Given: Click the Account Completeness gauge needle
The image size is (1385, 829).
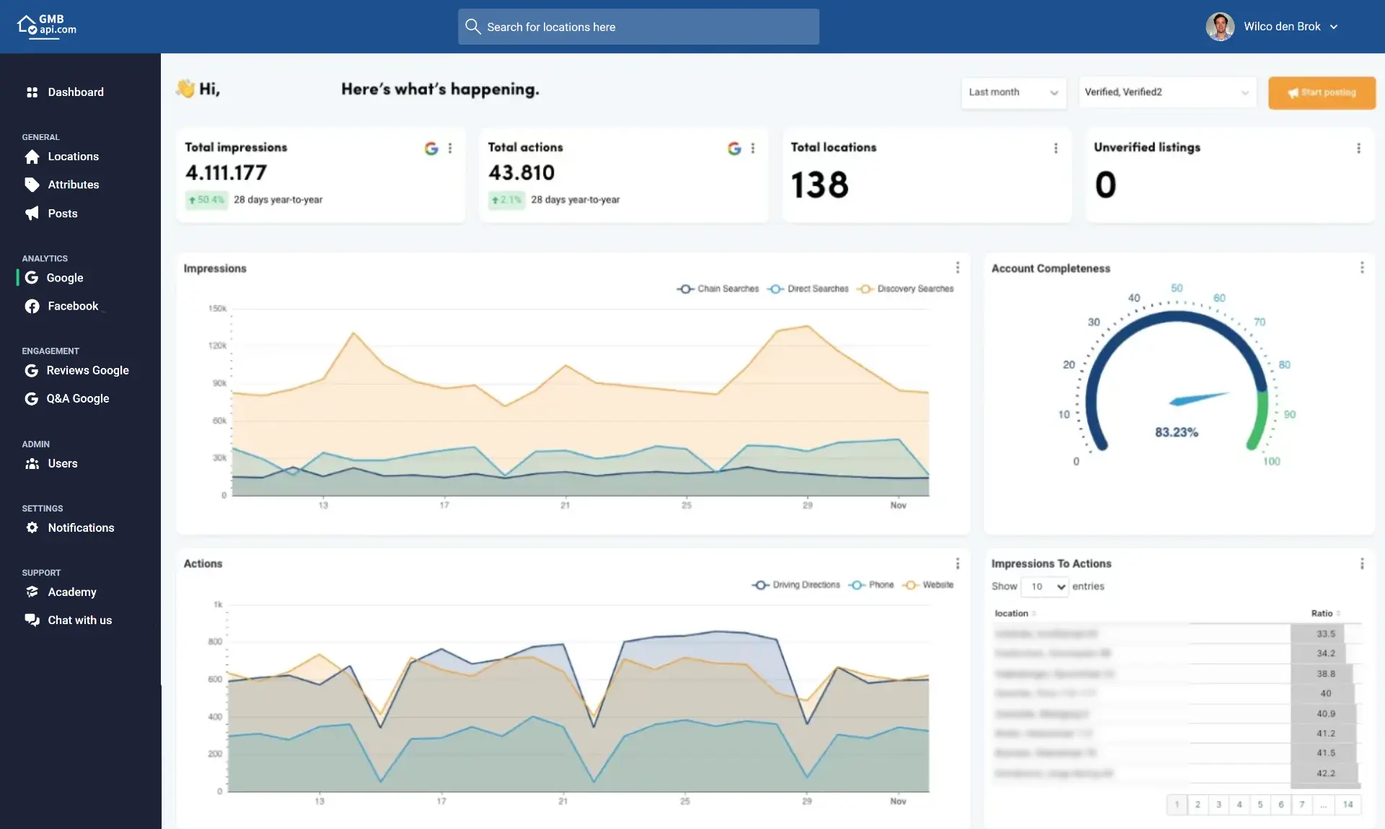Looking at the screenshot, I should (x=1198, y=398).
